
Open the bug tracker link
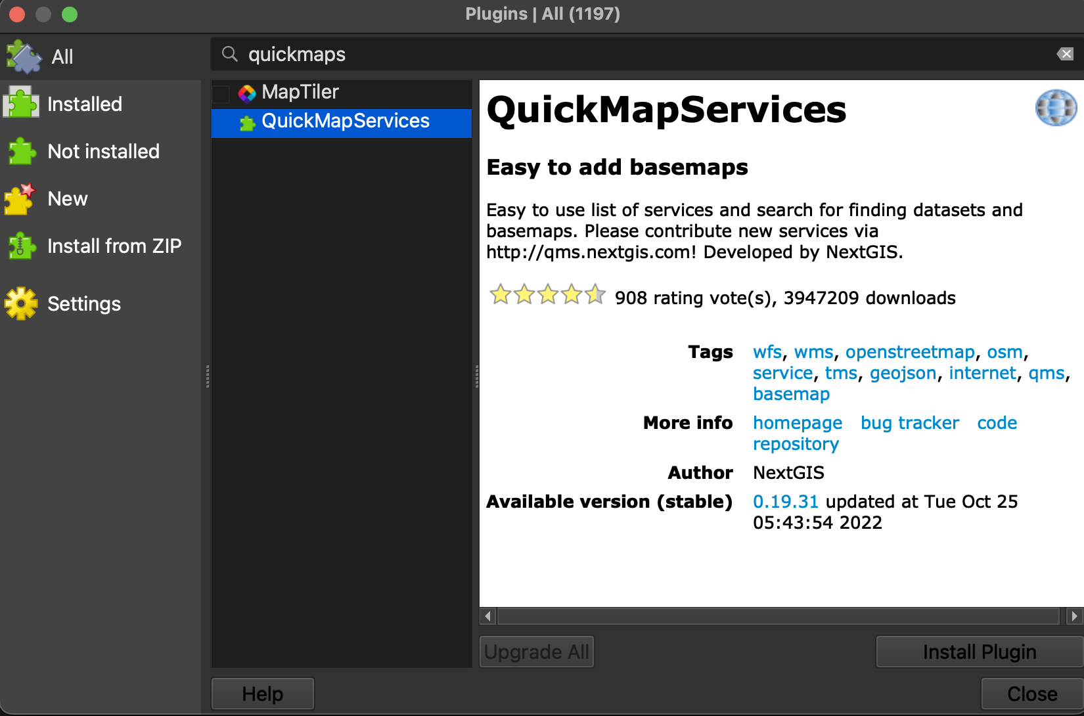[x=909, y=422]
